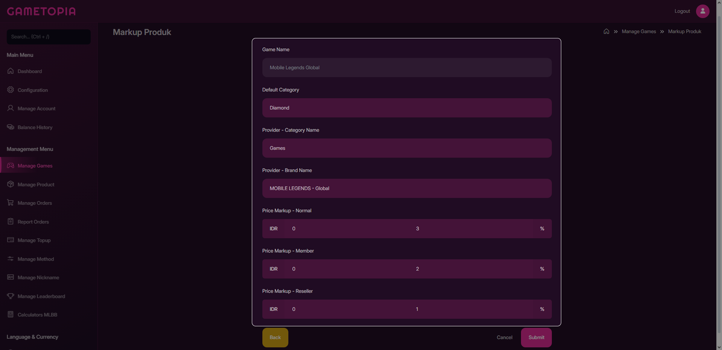This screenshot has width=722, height=350.
Task: Open the Default Category dropdown
Action: tap(407, 108)
